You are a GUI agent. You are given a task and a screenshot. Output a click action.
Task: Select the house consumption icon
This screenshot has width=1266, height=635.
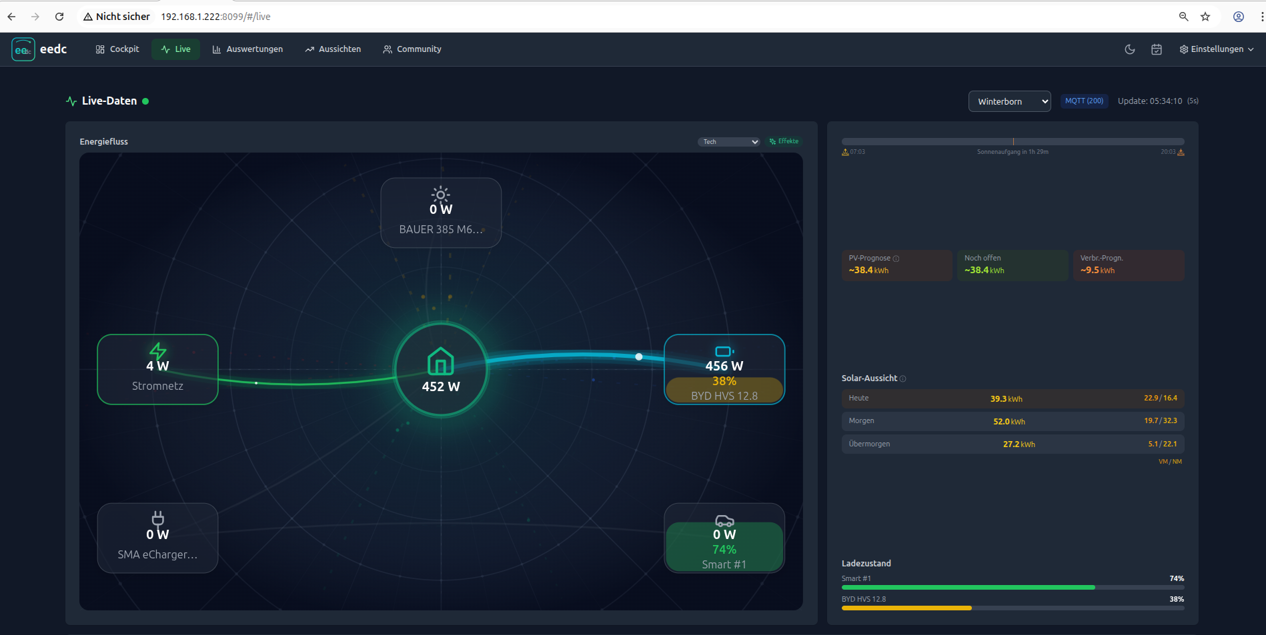pyautogui.click(x=440, y=361)
